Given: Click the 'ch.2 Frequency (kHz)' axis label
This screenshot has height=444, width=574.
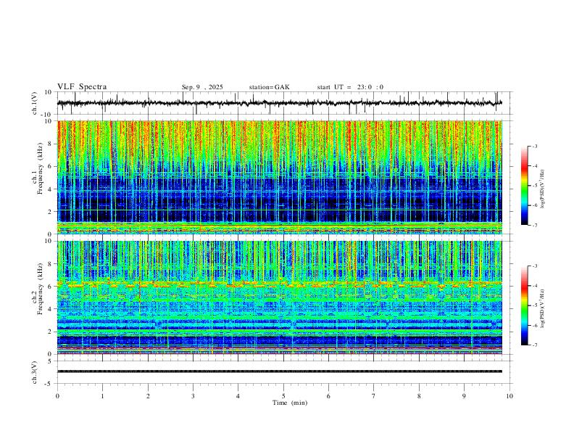Looking at the screenshot, I should [38, 289].
